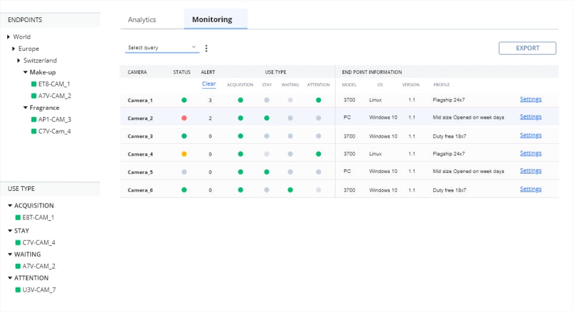Expand the World tree node

point(8,37)
